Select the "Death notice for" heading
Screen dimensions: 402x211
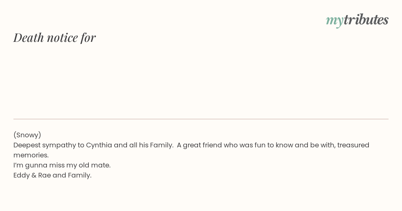[55, 38]
